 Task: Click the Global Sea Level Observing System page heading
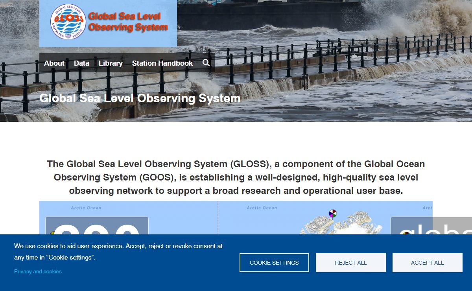click(140, 98)
